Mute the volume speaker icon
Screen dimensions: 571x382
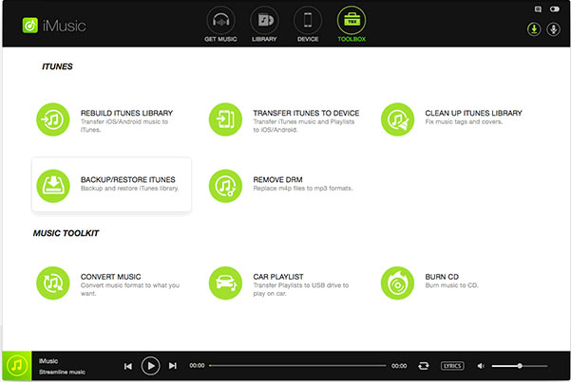point(481,365)
